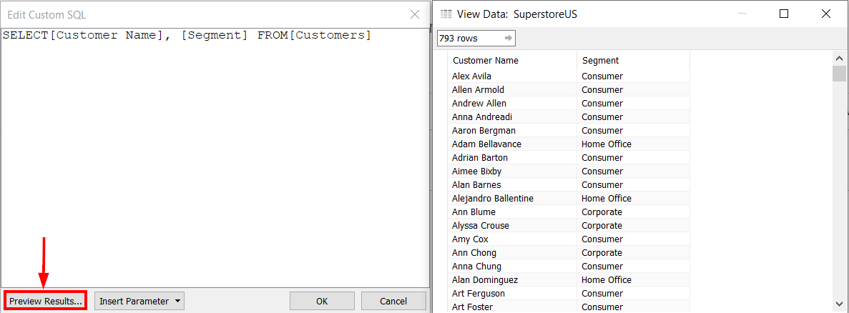This screenshot has width=849, height=313.
Task: Click the View Data grid icon
Action: pos(446,14)
